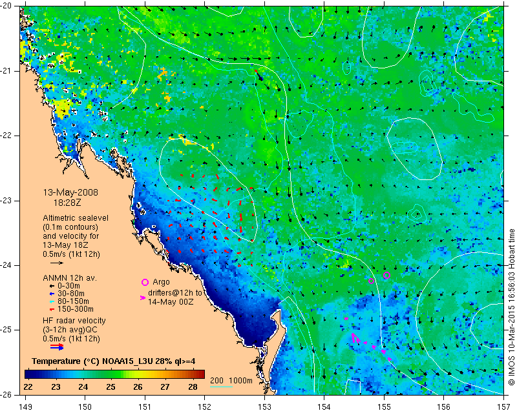Click the Argo legend label text

pos(161,282)
